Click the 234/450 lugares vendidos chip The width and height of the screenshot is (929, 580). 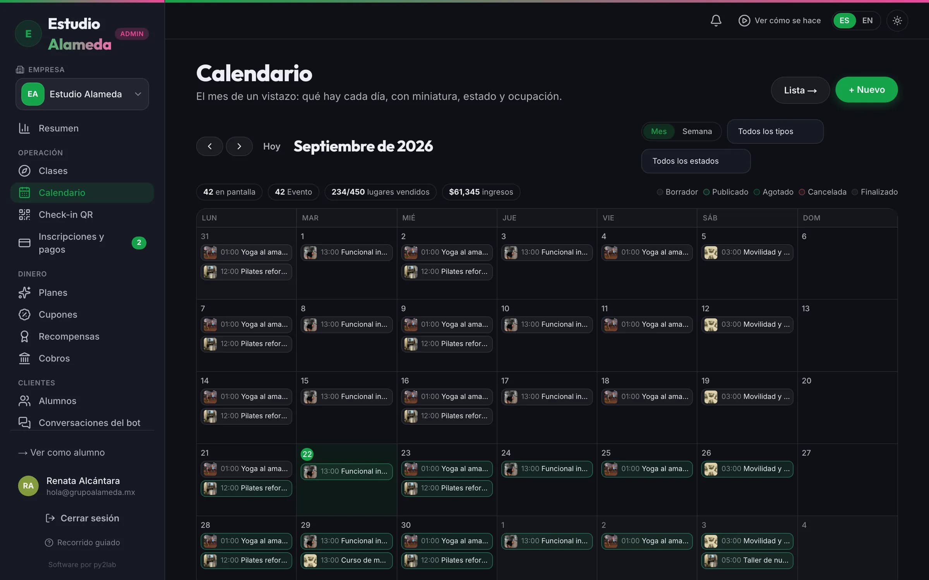[380, 192]
